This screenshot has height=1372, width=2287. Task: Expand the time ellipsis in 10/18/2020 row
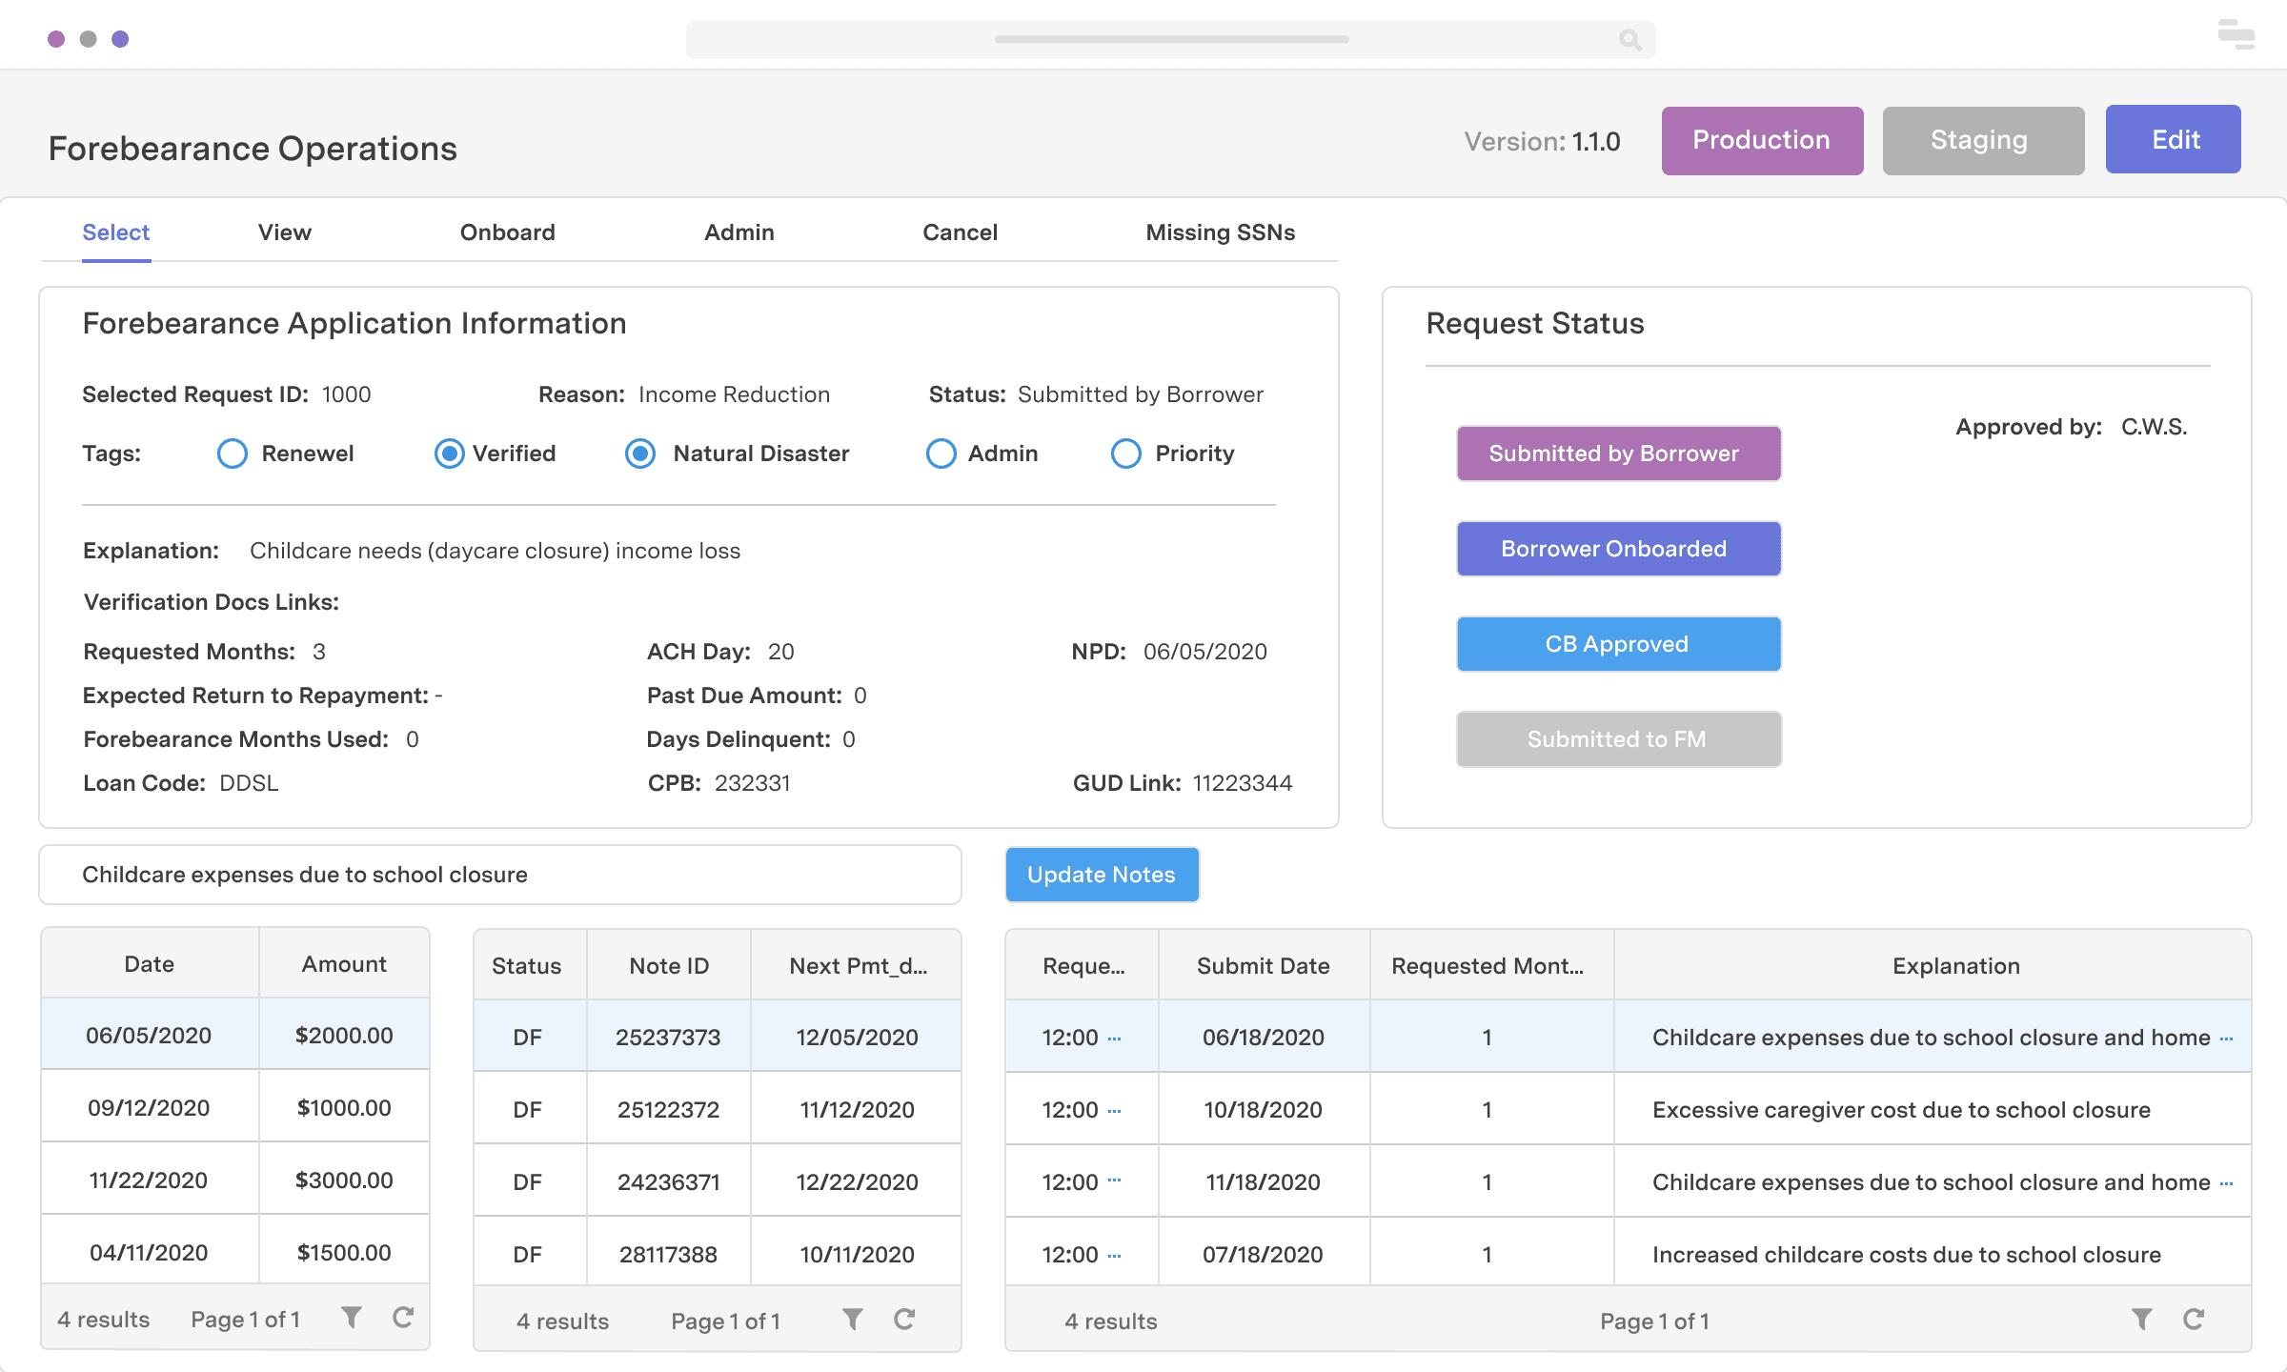pos(1115,1111)
